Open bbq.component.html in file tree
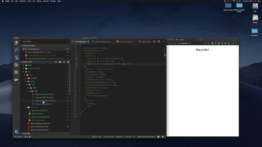The width and height of the screenshot is (262, 147). 44,94
